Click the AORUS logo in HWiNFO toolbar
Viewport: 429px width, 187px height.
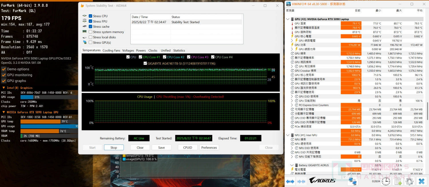322,180
